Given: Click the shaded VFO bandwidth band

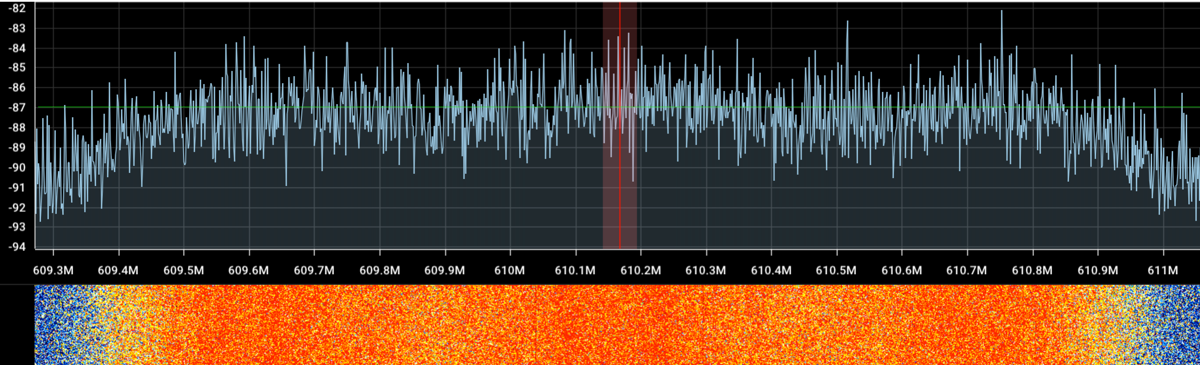Looking at the screenshot, I should pos(620,126).
